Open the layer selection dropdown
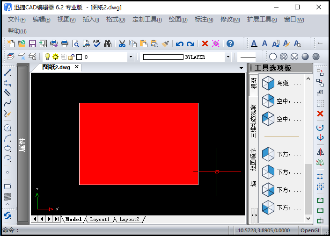Viewport: 330px width, 236px height. pyautogui.click(x=131, y=57)
